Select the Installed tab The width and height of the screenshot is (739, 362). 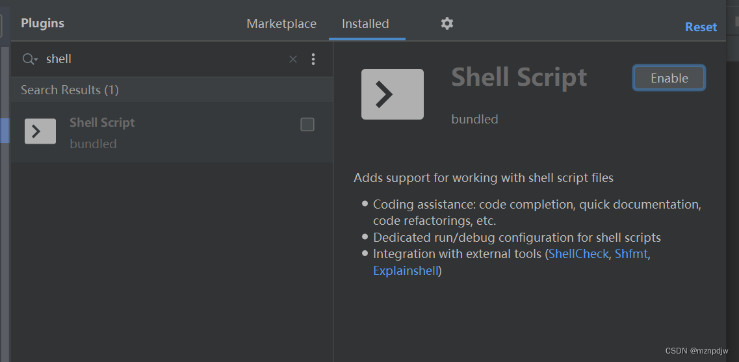click(x=365, y=23)
